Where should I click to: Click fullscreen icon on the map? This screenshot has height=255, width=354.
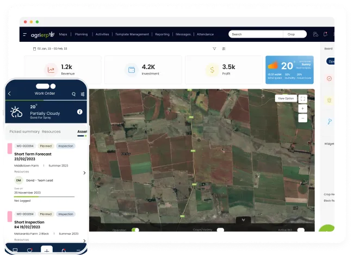coord(303,98)
